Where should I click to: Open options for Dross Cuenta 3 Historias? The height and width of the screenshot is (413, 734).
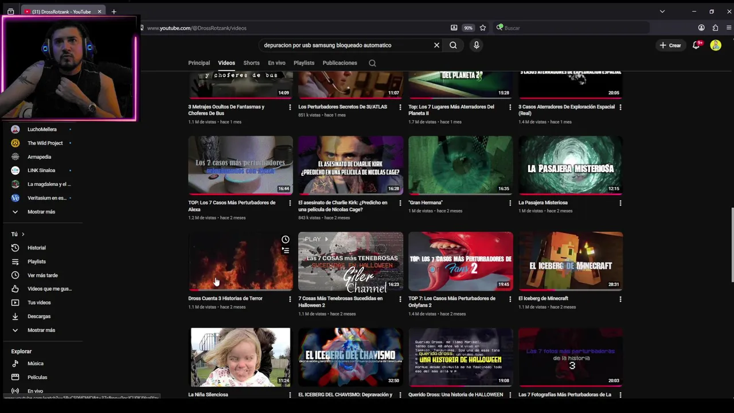click(x=290, y=299)
